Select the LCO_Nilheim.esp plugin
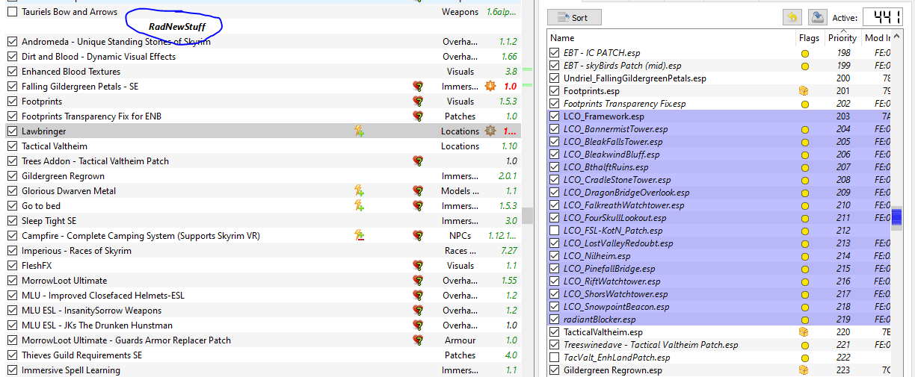915x377 pixels. [719, 256]
